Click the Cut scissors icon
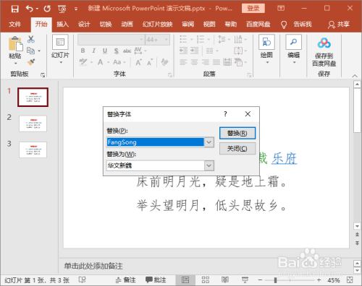 (x=31, y=39)
